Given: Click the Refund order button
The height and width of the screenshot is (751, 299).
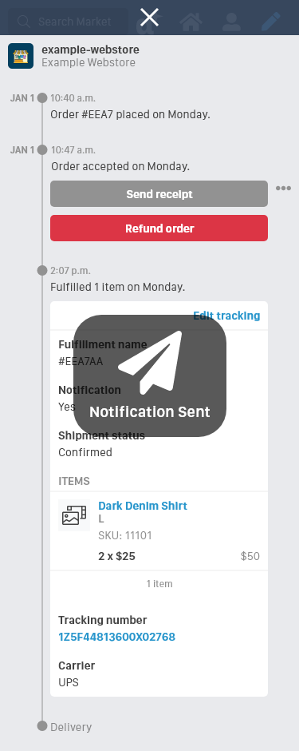Looking at the screenshot, I should click(x=159, y=228).
